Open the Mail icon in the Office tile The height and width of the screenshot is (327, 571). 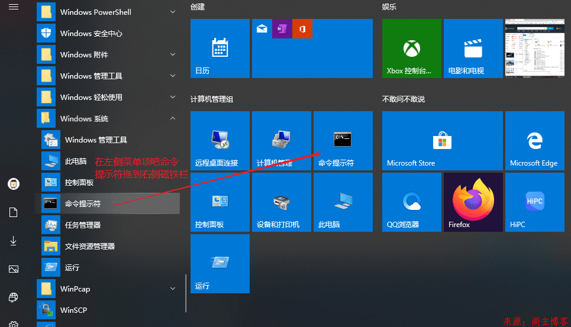[x=262, y=29]
